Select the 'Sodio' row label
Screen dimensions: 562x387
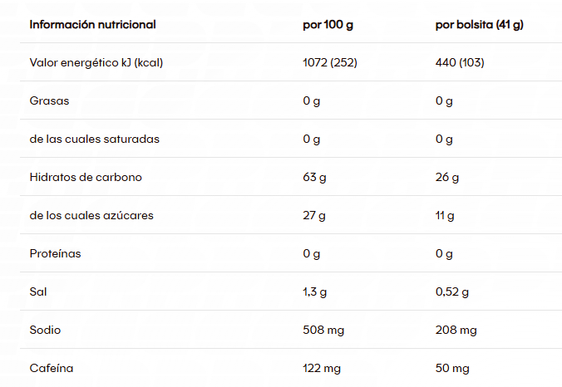click(45, 331)
